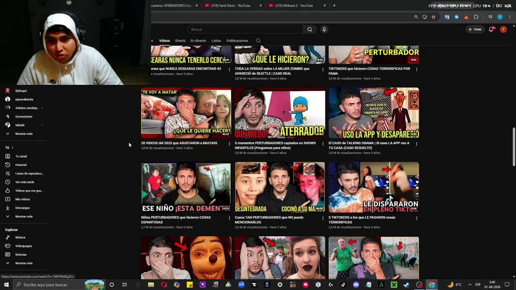516x290 pixels.
Task: Explore Noticias category
Action: [21, 255]
